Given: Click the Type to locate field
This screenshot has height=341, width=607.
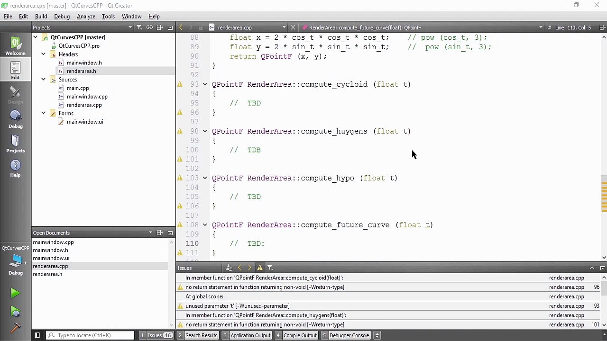Looking at the screenshot, I should pos(90,335).
